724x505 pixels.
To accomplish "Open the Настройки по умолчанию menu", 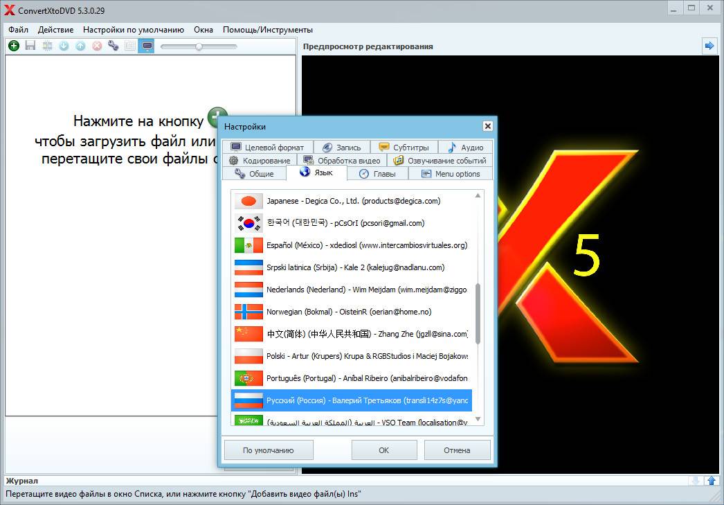I will (x=134, y=30).
